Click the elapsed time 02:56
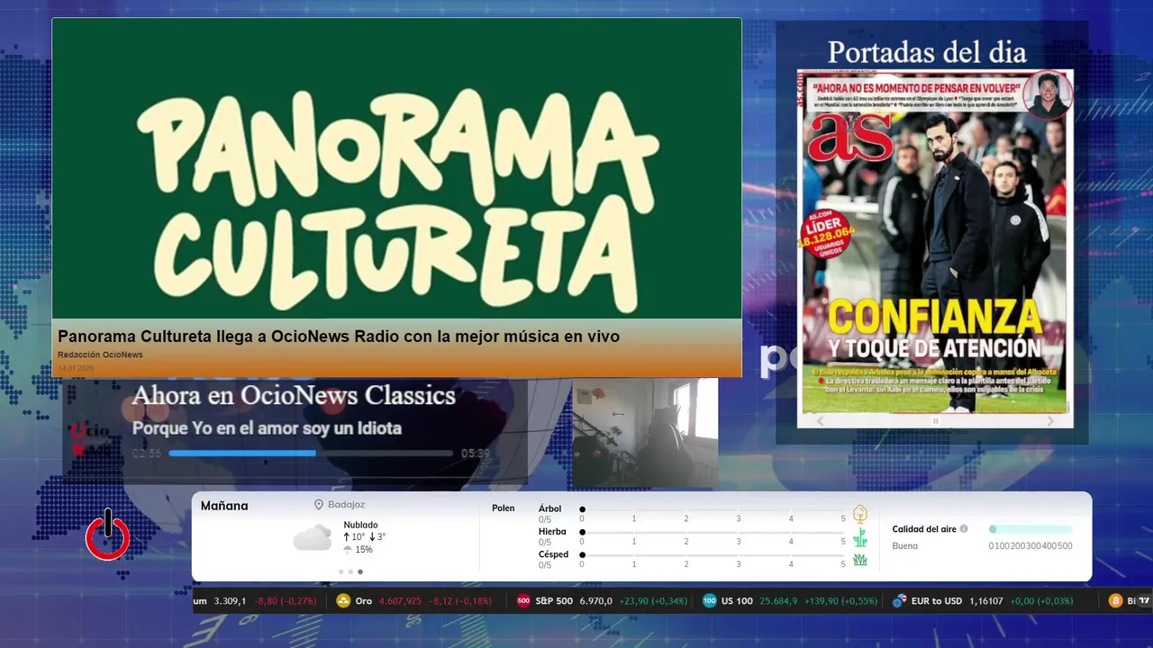Screen dimensions: 1153x648 (147, 454)
